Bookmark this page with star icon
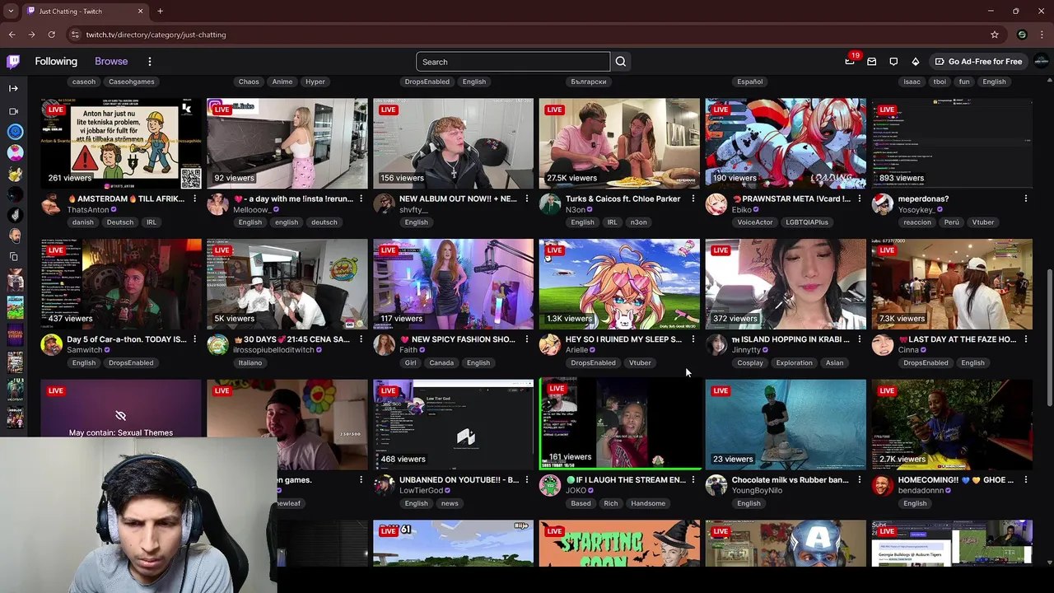The width and height of the screenshot is (1054, 593). tap(995, 35)
